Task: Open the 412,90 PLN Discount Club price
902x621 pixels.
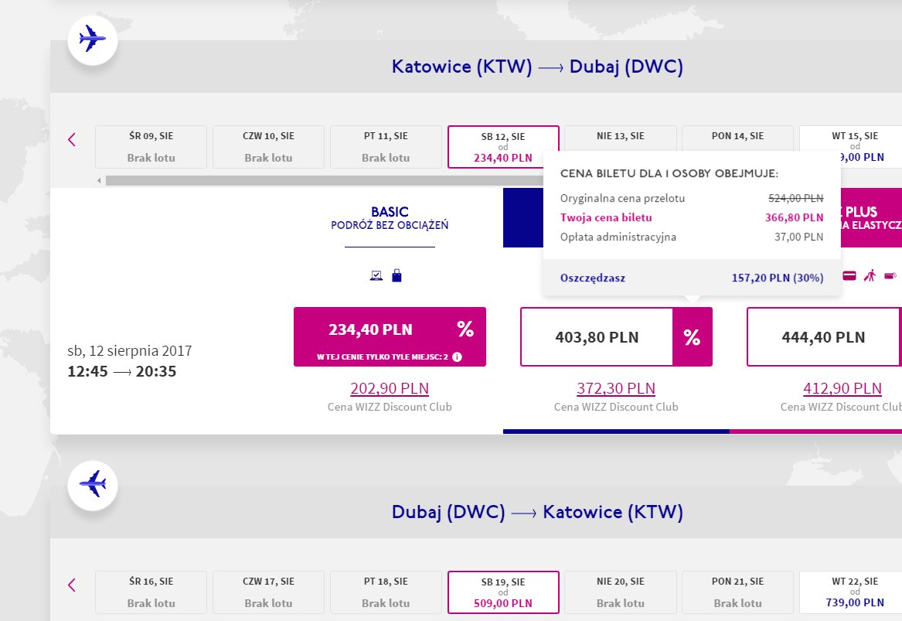Action: pos(842,388)
